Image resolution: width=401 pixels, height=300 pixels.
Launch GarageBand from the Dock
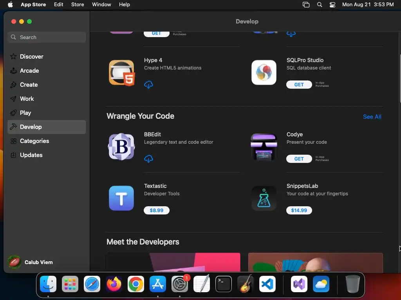tap(246, 284)
